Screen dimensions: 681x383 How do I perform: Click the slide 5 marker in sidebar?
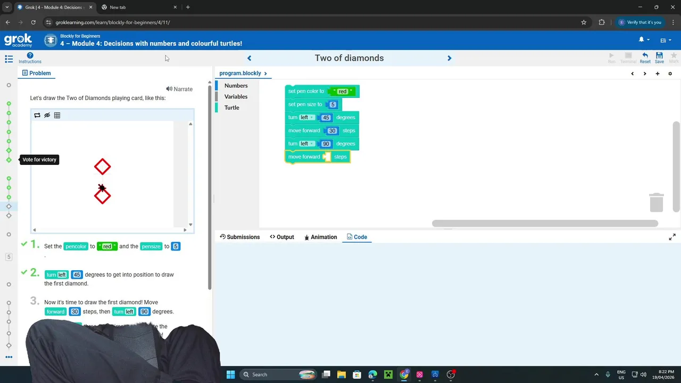tap(9, 257)
